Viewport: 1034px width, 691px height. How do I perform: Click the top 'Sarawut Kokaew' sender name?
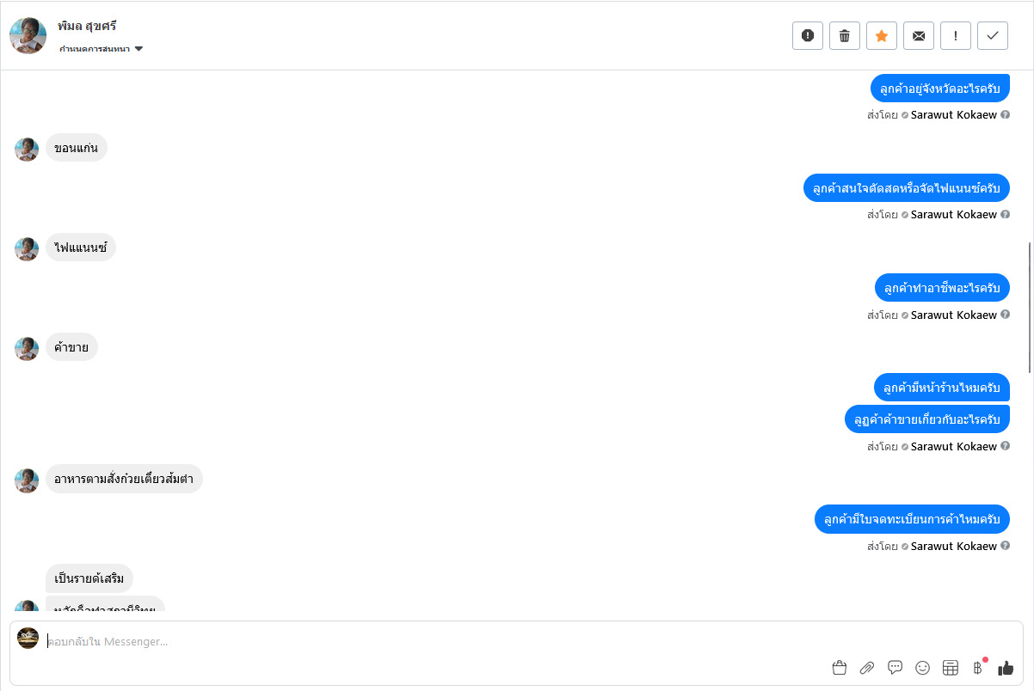[x=953, y=115]
